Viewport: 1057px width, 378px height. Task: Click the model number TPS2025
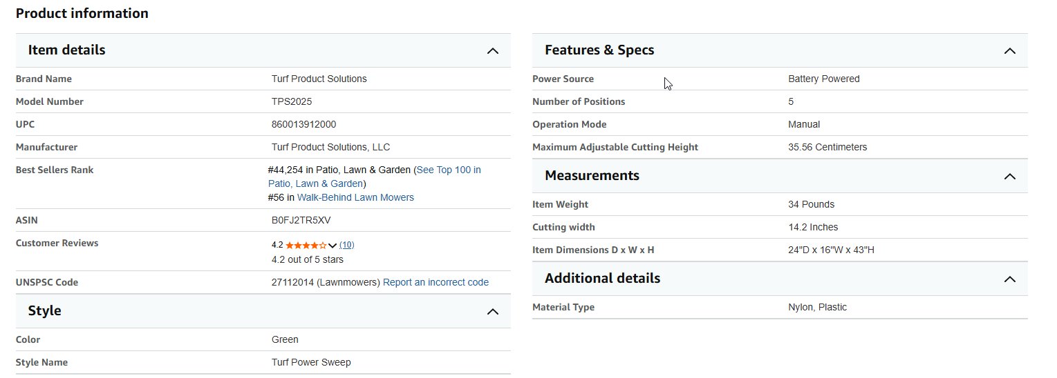(x=292, y=101)
